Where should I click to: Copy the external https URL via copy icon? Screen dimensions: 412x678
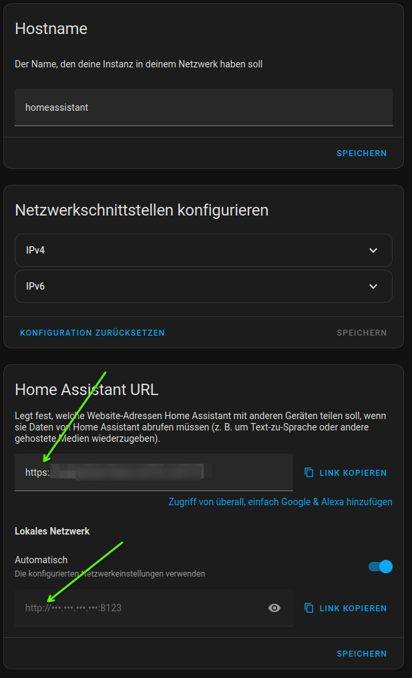[x=308, y=472]
